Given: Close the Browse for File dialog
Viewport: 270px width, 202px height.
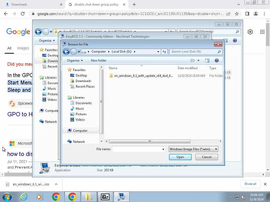Looking at the screenshot, I should pos(218,44).
